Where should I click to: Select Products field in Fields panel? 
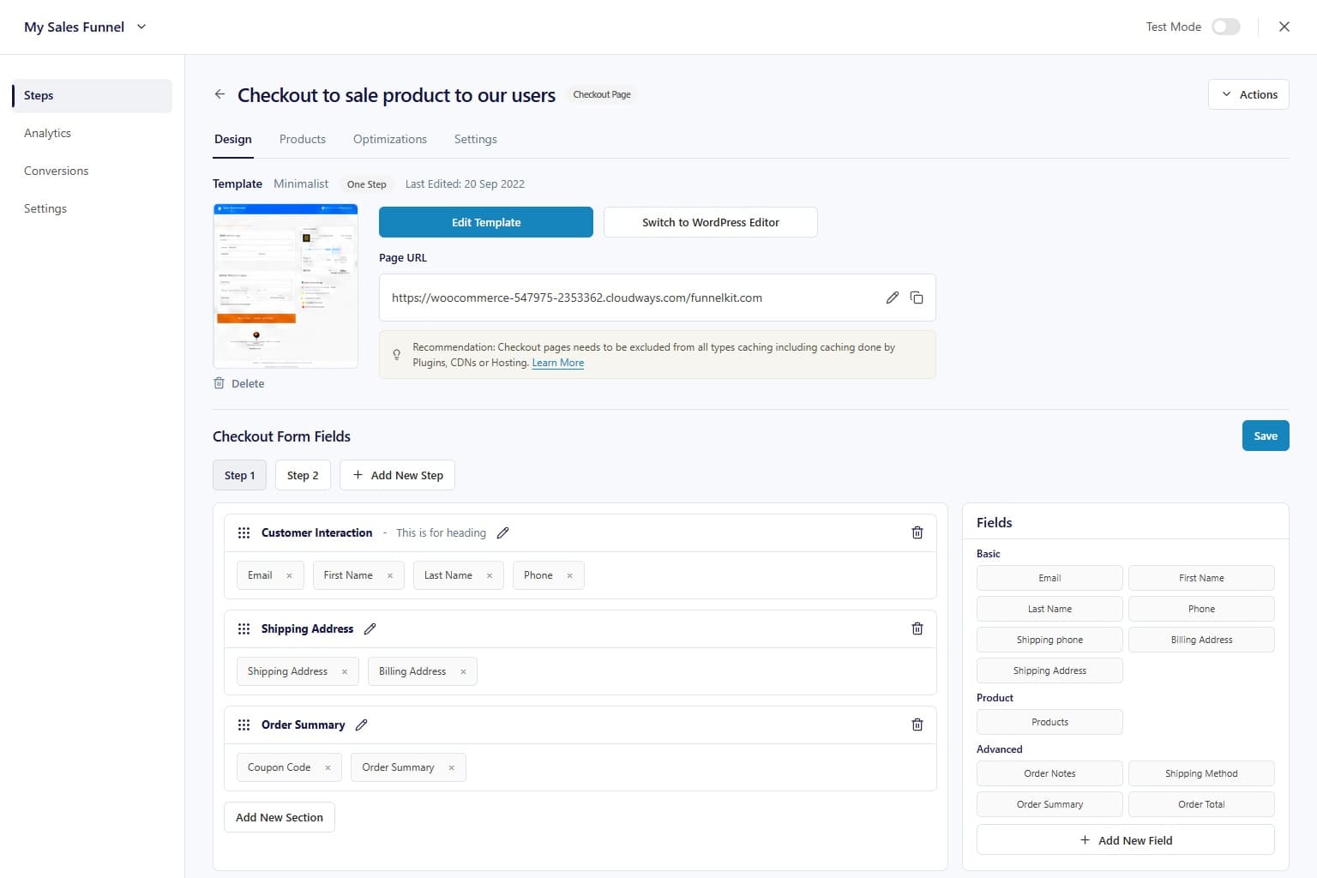tap(1049, 722)
